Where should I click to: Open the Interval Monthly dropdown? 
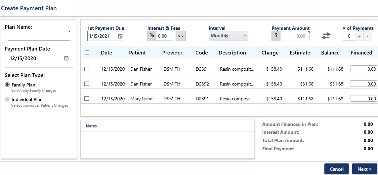click(228, 36)
